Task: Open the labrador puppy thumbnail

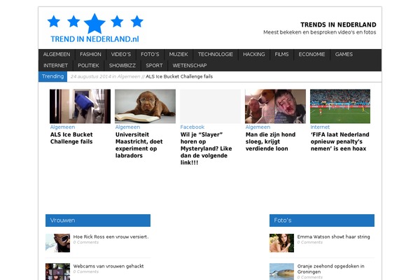Action: (x=145, y=106)
